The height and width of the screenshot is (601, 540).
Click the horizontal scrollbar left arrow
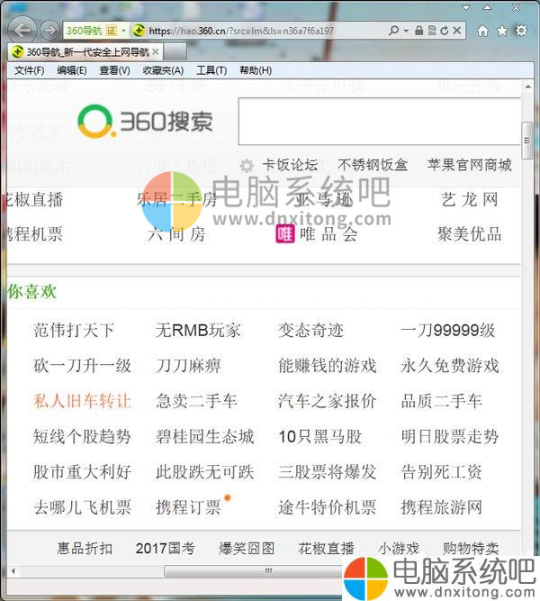pyautogui.click(x=13, y=571)
